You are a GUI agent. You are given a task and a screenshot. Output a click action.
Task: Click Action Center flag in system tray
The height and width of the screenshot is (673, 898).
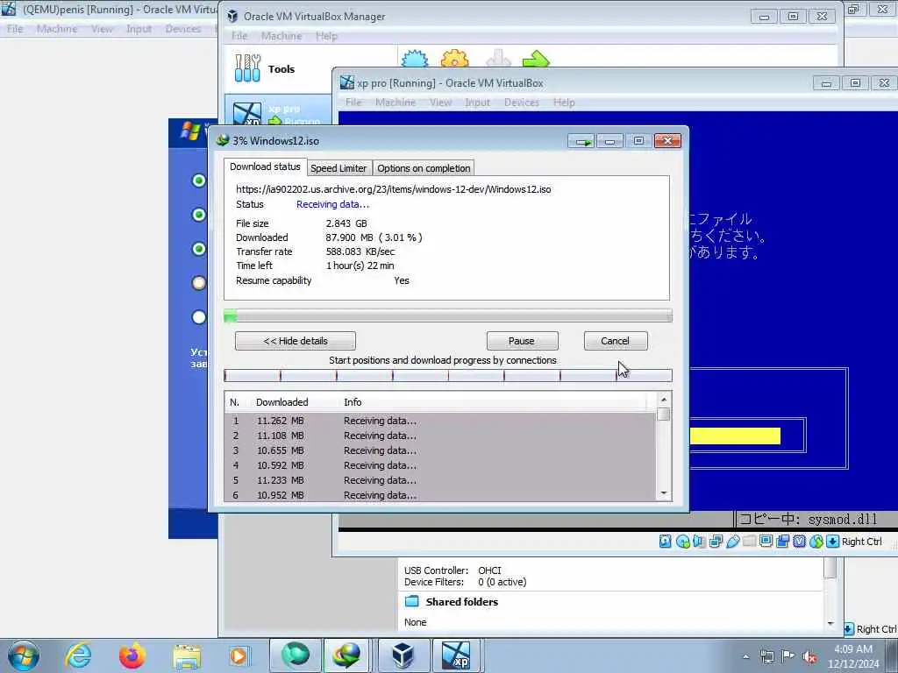pyautogui.click(x=788, y=657)
